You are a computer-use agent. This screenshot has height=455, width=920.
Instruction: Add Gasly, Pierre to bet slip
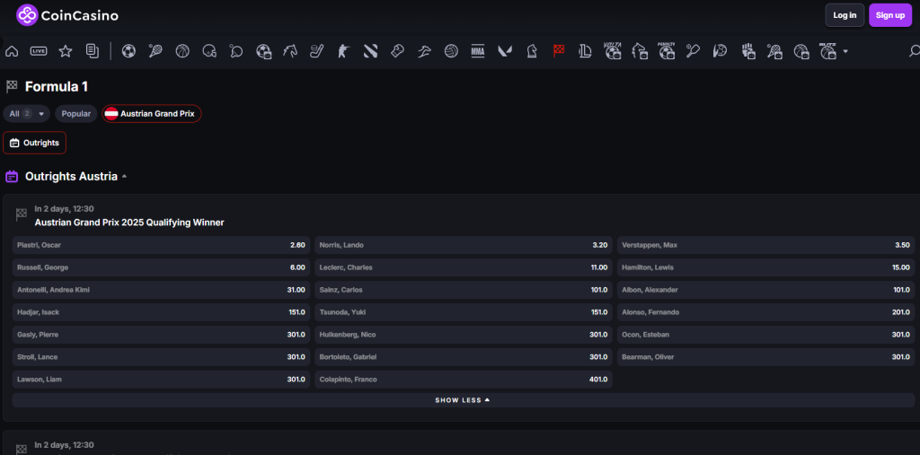point(162,334)
